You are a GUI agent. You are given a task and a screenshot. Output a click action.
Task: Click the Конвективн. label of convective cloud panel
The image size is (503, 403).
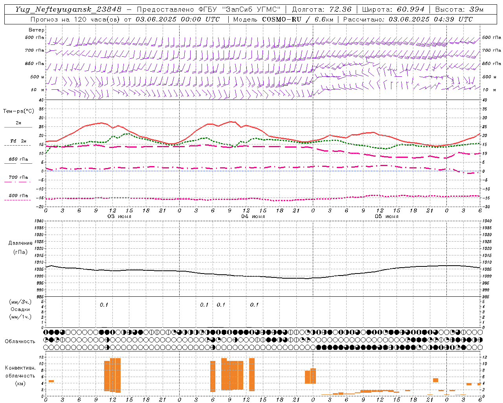[x=20, y=368]
